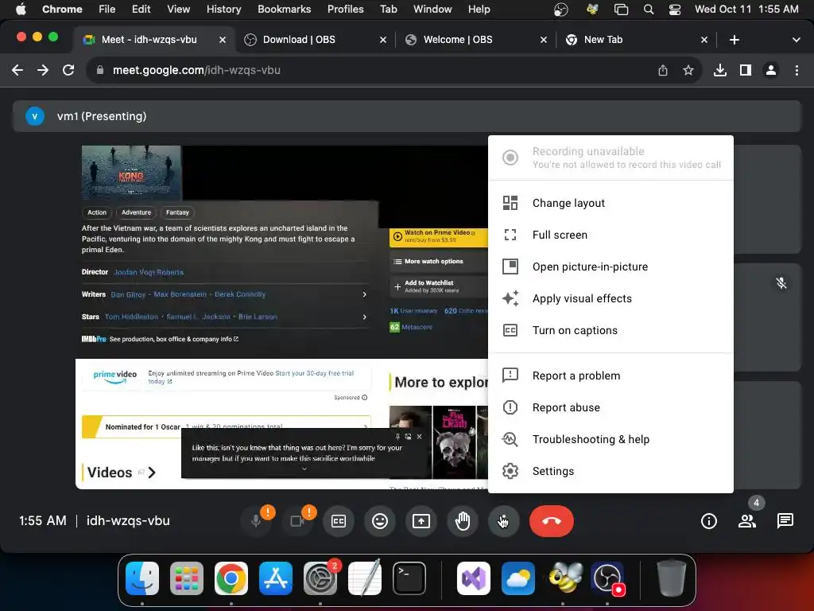This screenshot has width=814, height=611.
Task: Switch to the Welcome | OBS tab
Action: coord(476,40)
